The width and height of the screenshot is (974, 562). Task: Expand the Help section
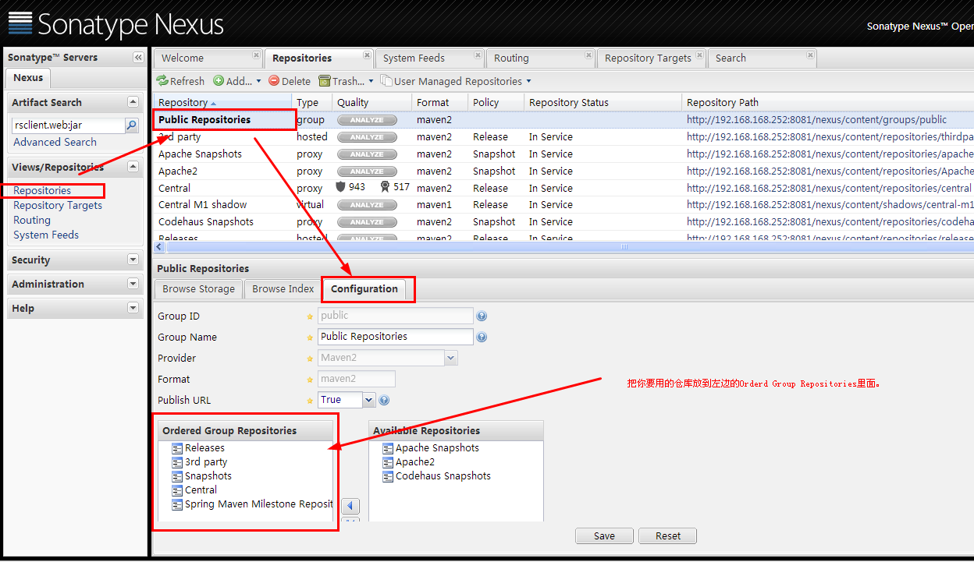[133, 308]
